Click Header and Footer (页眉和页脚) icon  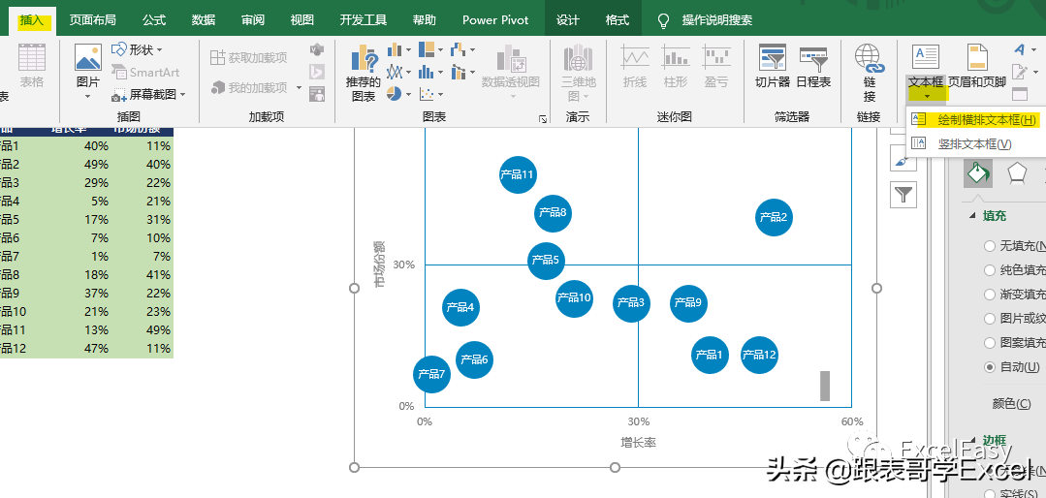[x=977, y=58]
